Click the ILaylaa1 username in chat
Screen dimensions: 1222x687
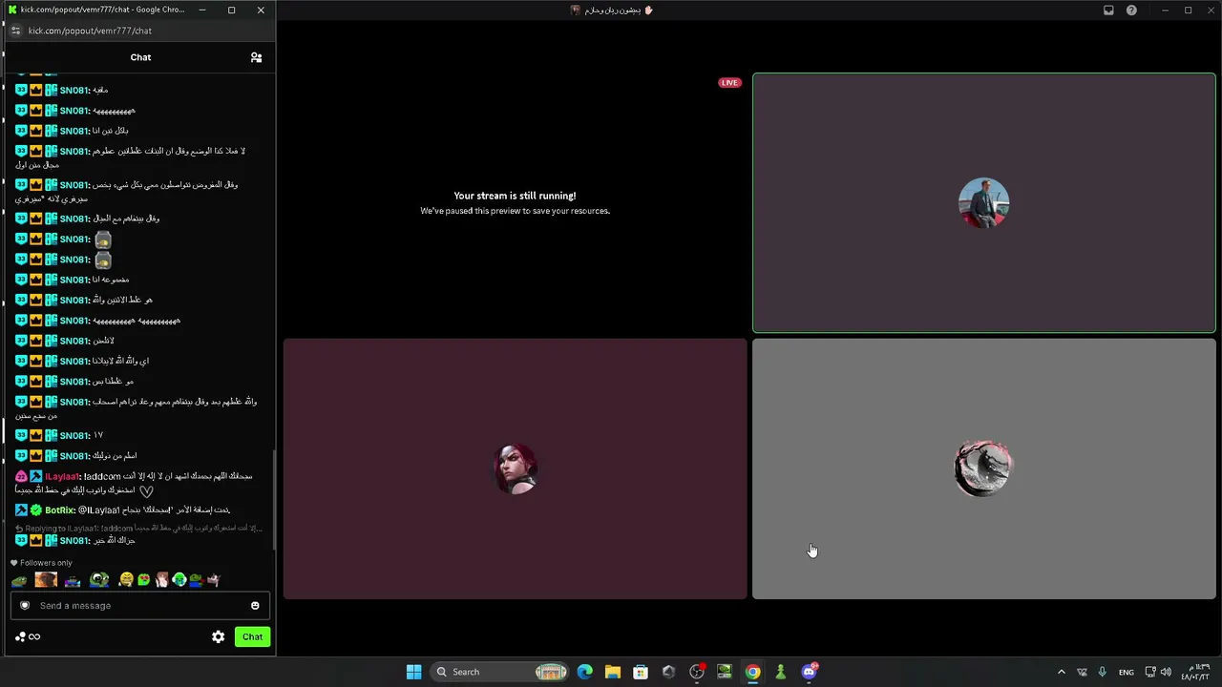click(62, 476)
